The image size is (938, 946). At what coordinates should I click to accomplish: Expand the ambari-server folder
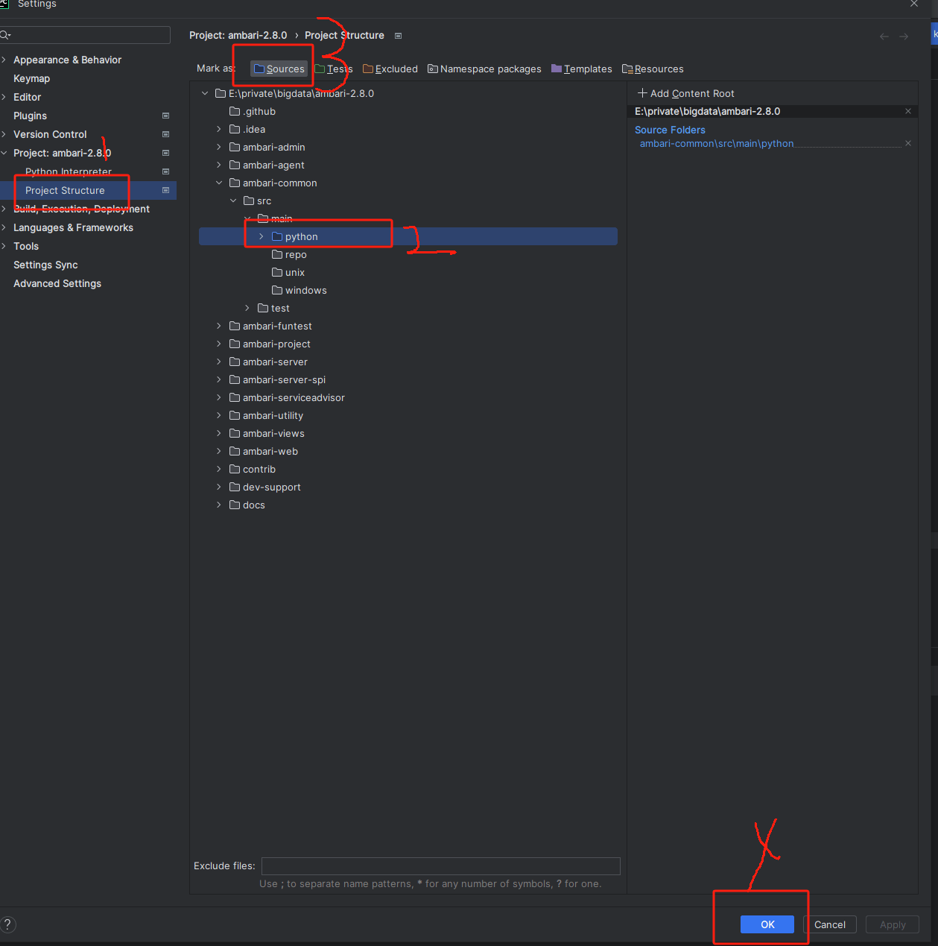(x=219, y=362)
